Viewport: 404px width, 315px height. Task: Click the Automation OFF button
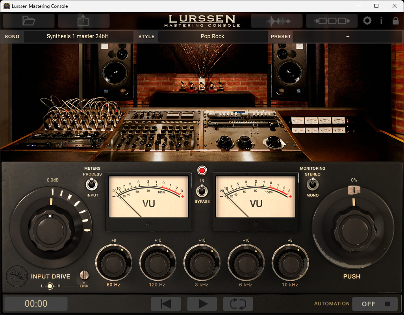(x=374, y=304)
